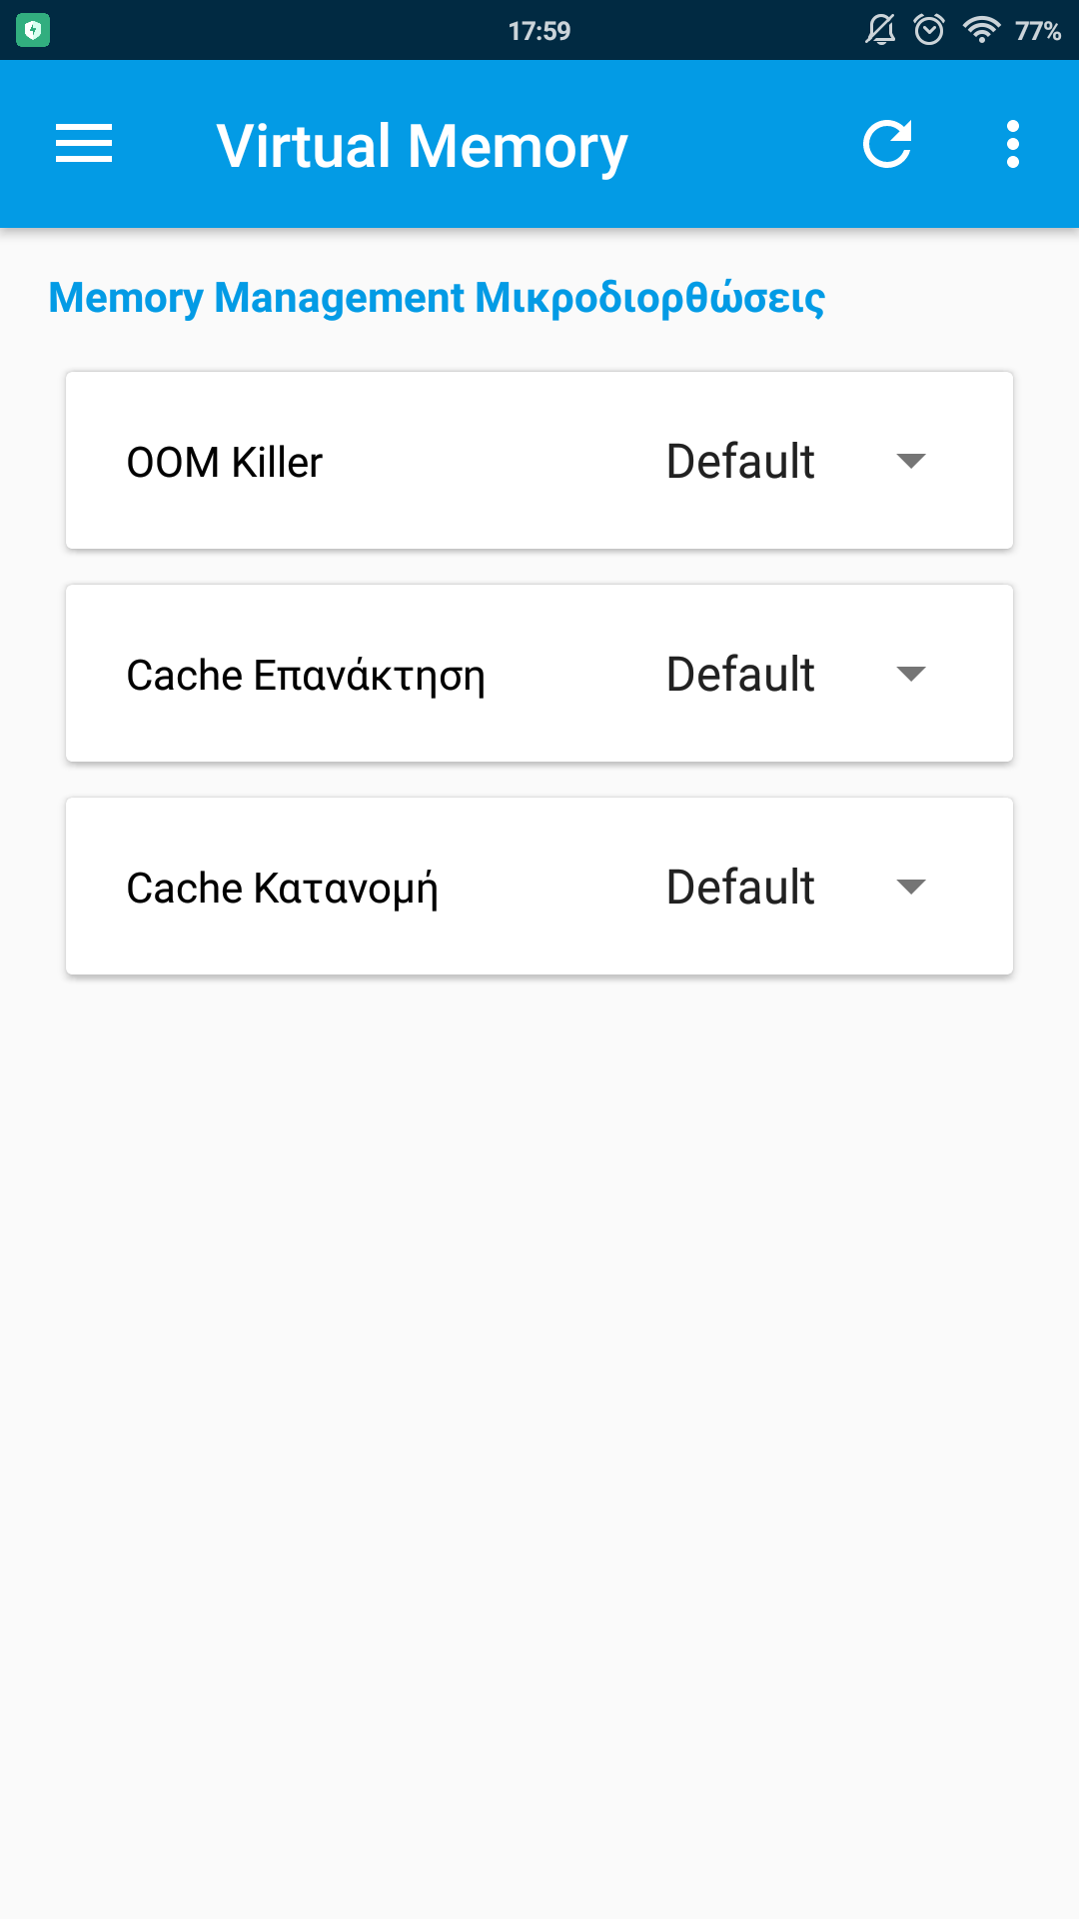The width and height of the screenshot is (1079, 1919).
Task: Tap the Cache Επανάκτηση label
Action: pos(306,676)
